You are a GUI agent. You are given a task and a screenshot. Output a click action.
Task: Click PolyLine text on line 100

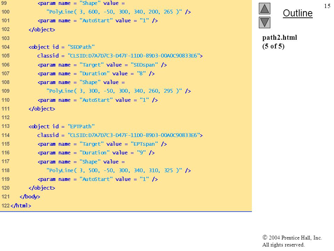pyautogui.click(x=114, y=12)
